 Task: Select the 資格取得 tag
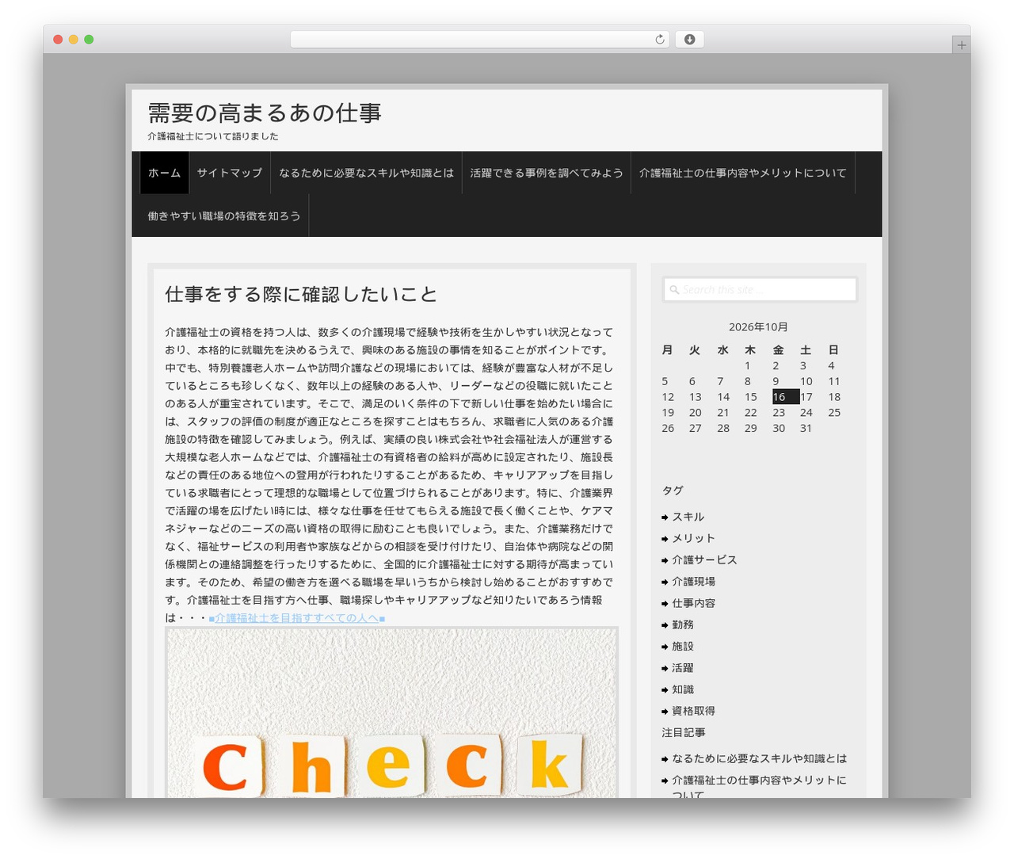(x=693, y=711)
